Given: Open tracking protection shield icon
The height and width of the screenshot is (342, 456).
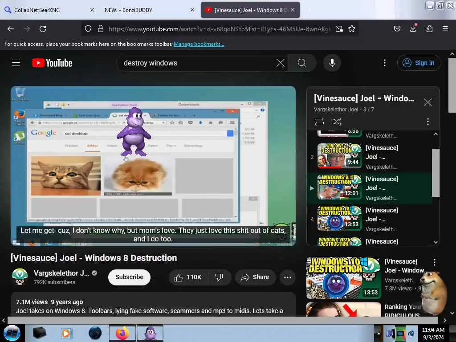Looking at the screenshot, I should point(88,29).
